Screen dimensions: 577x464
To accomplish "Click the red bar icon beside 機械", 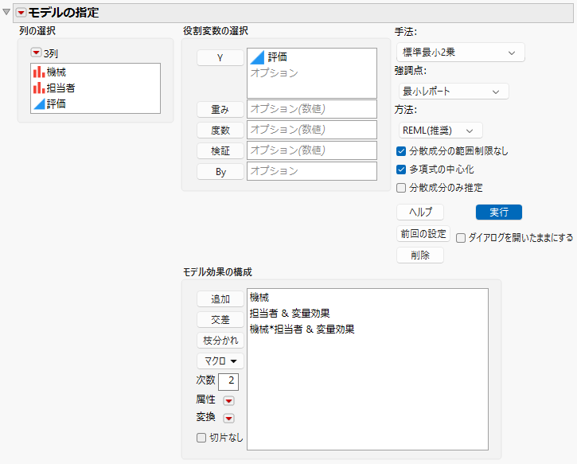I will pyautogui.click(x=39, y=72).
